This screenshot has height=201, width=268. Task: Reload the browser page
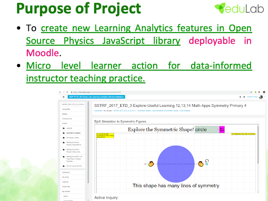click(67, 92)
